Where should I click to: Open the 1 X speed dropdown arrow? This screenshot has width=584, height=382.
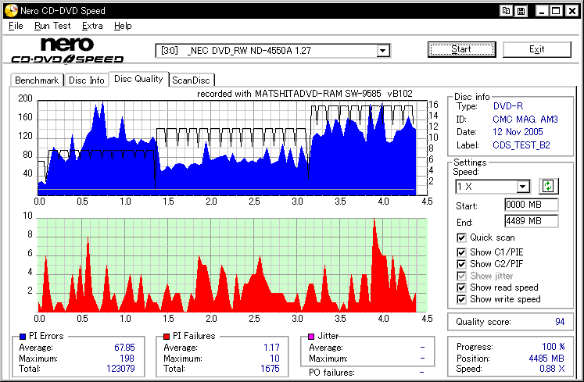[523, 186]
